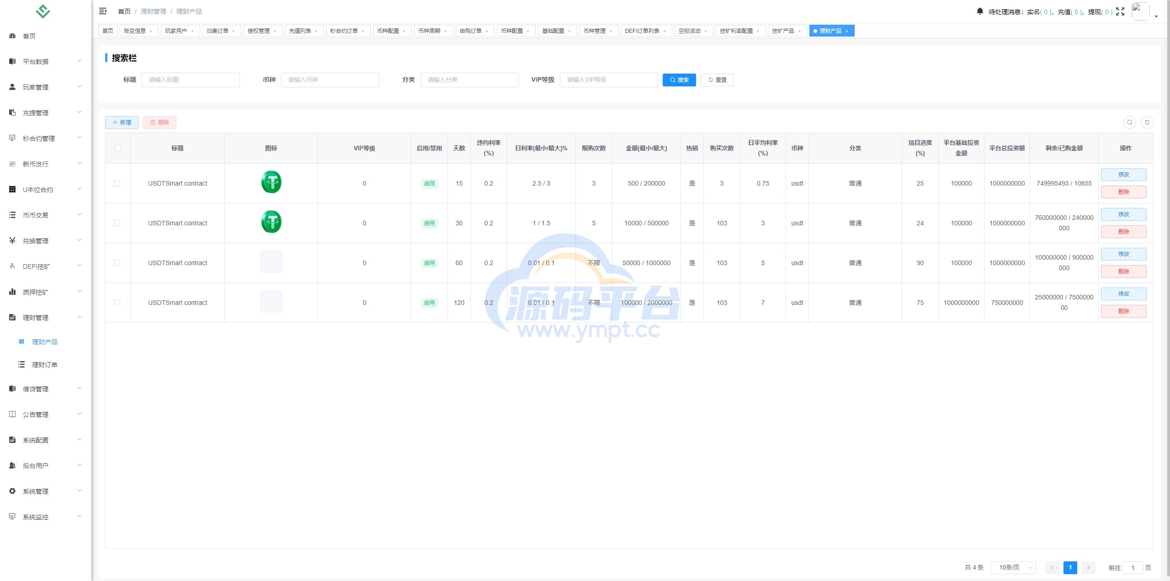Click the 新增 button

click(122, 122)
